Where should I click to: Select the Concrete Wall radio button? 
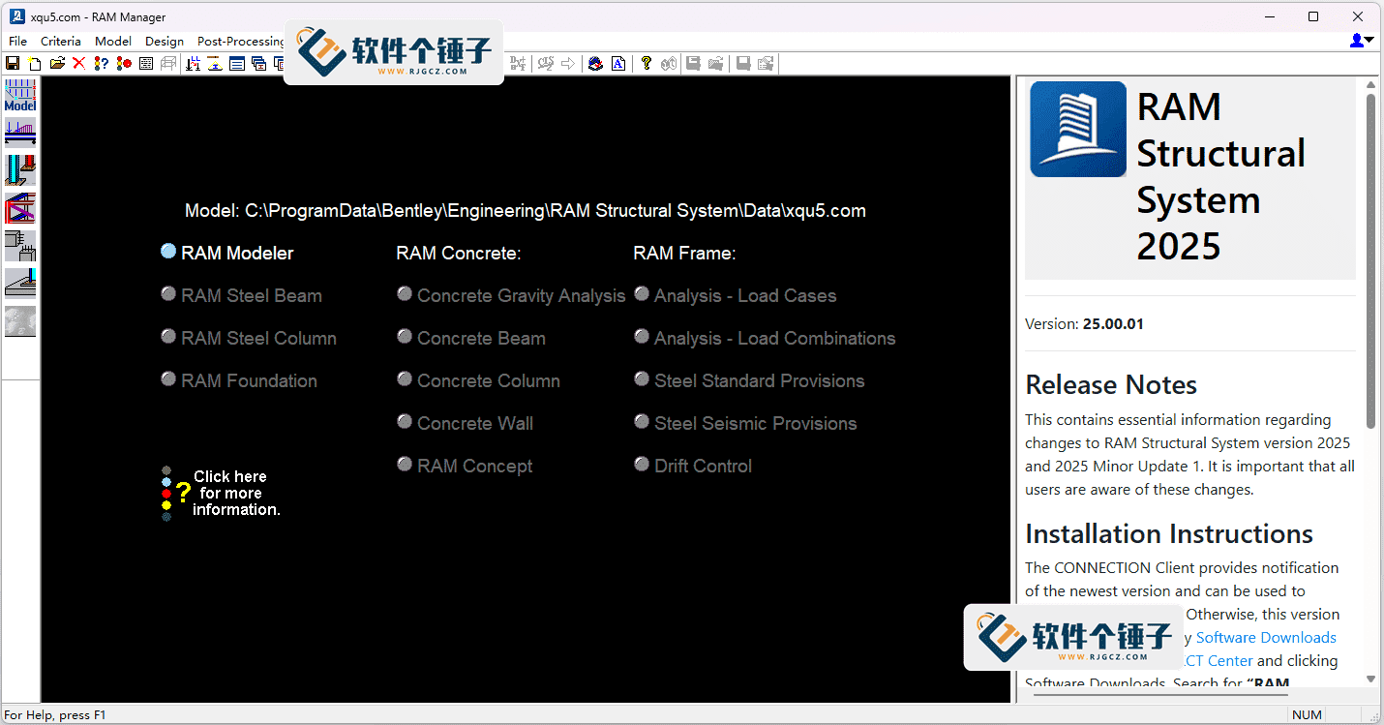tap(405, 422)
